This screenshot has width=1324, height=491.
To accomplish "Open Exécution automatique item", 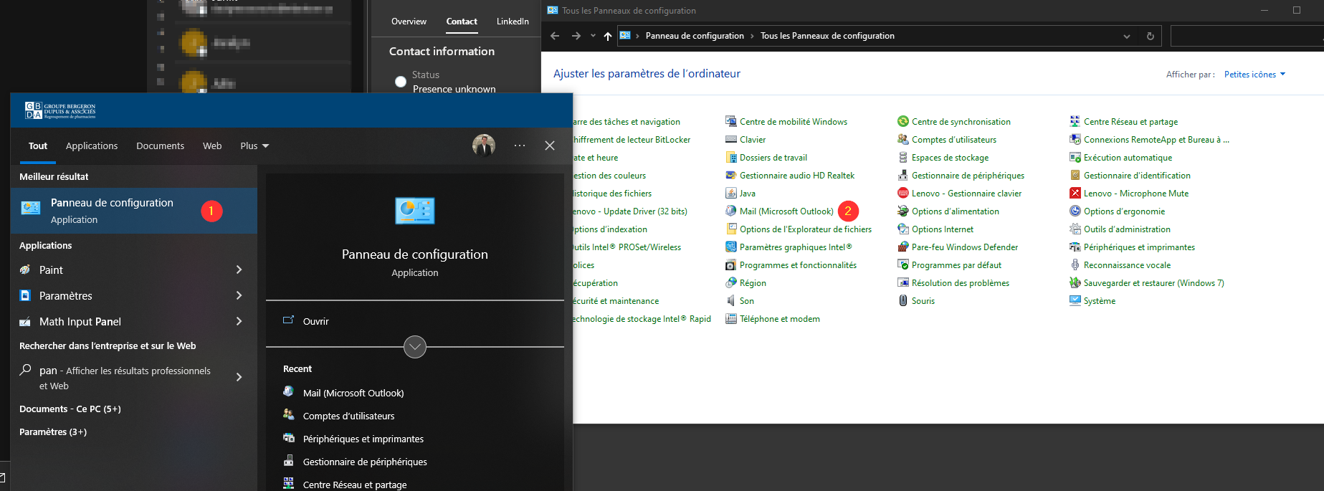I will click(1121, 158).
